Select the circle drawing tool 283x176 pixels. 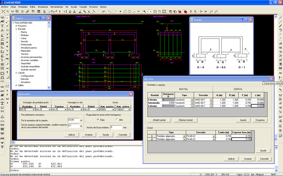[x=129, y=12]
